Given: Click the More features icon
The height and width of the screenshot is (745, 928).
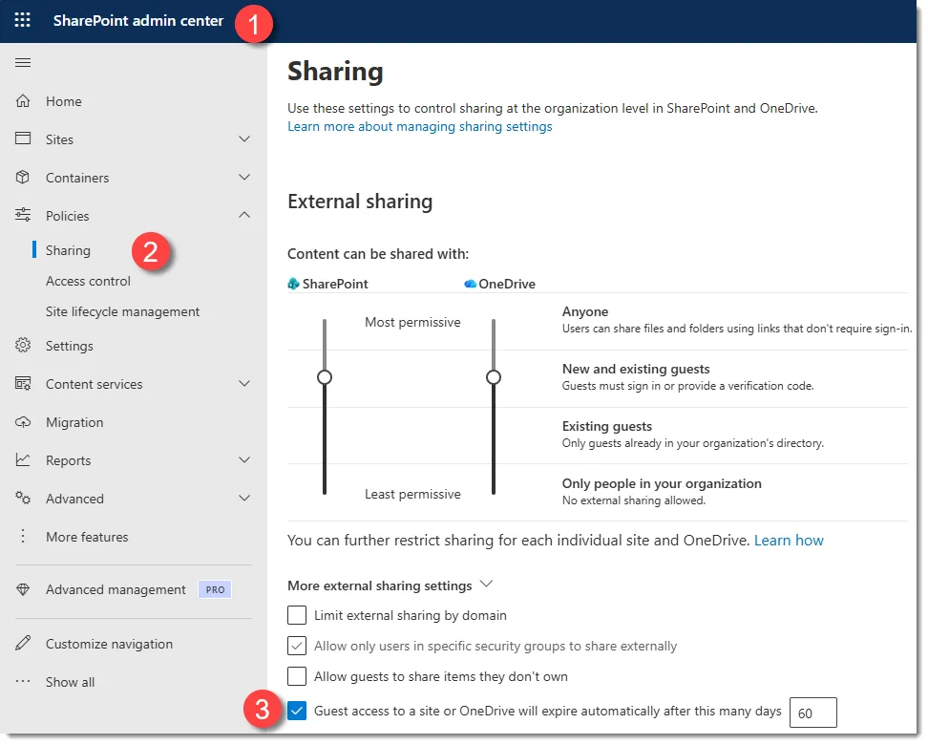Looking at the screenshot, I should (x=21, y=536).
